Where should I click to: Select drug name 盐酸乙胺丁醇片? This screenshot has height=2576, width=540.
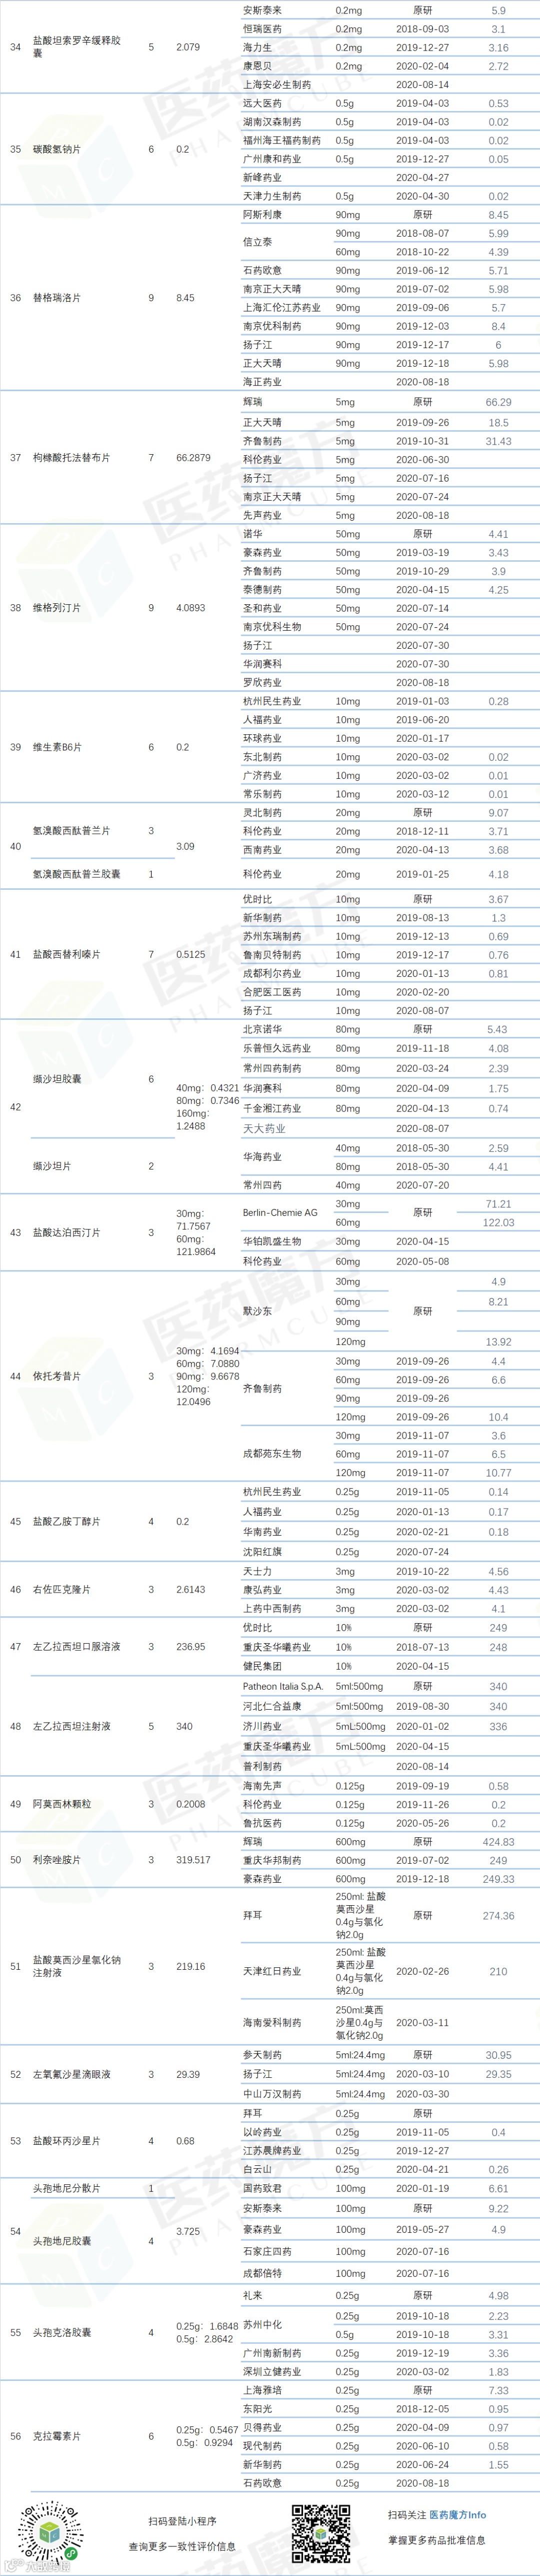click(67, 1521)
